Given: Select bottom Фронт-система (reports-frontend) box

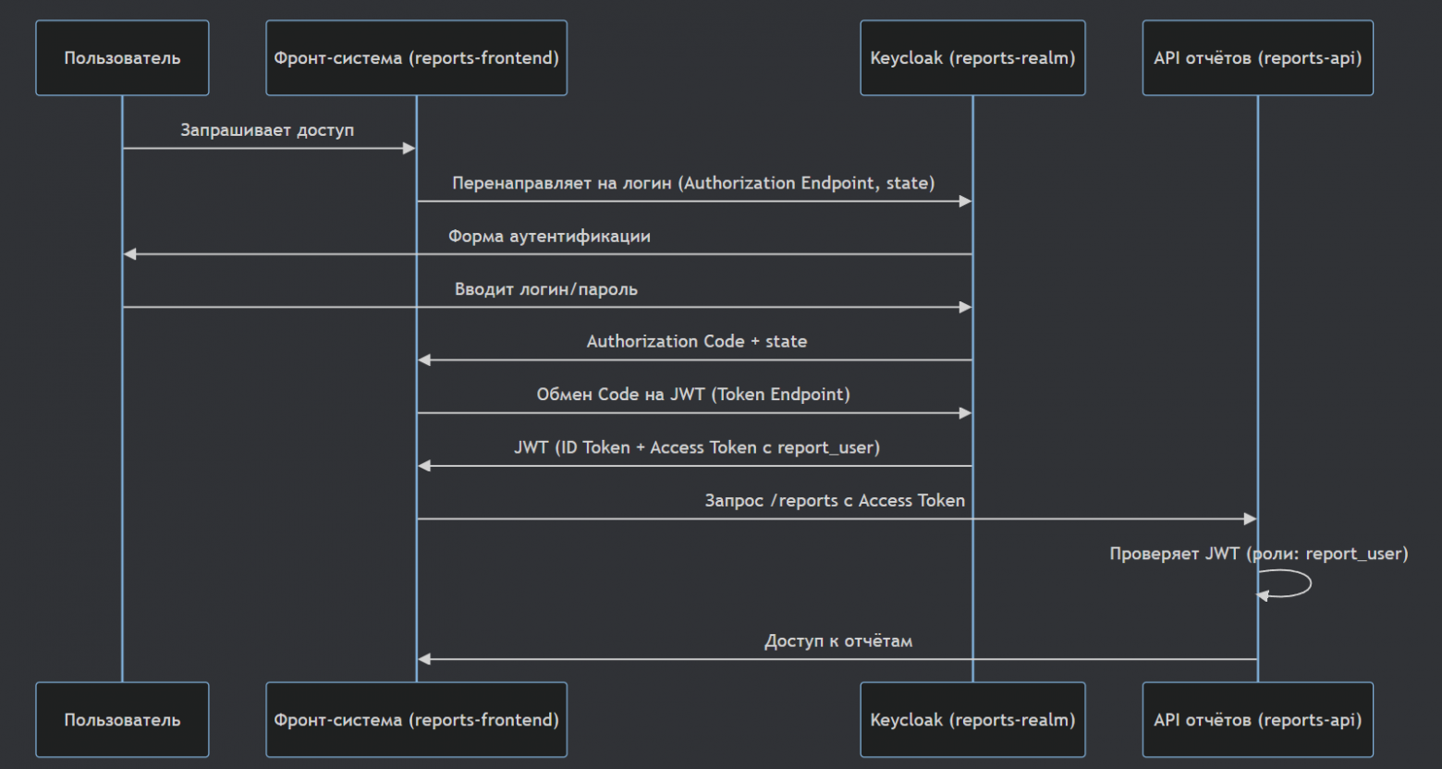Looking at the screenshot, I should (416, 720).
